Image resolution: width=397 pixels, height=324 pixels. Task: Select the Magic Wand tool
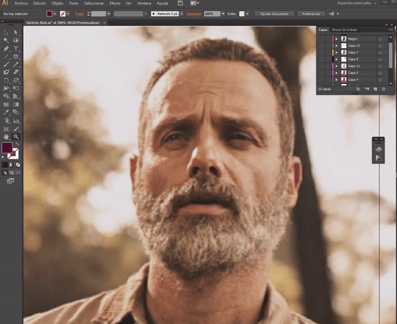[6, 40]
